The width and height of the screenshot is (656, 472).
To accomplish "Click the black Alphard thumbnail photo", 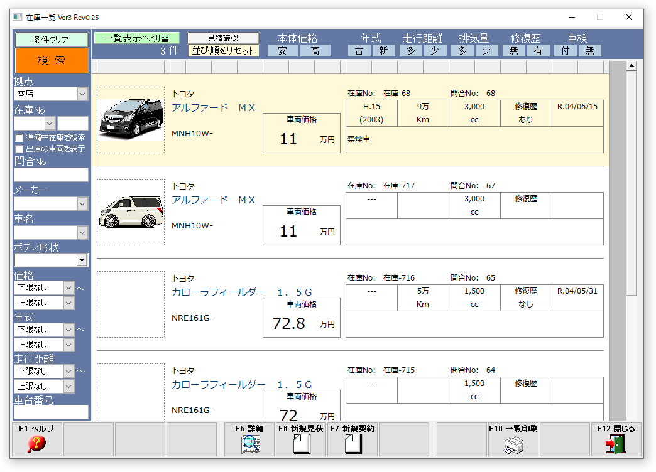I will pos(131,119).
